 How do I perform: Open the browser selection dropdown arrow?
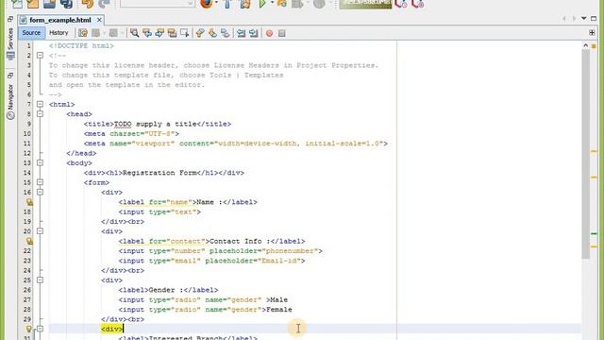[x=216, y=3]
